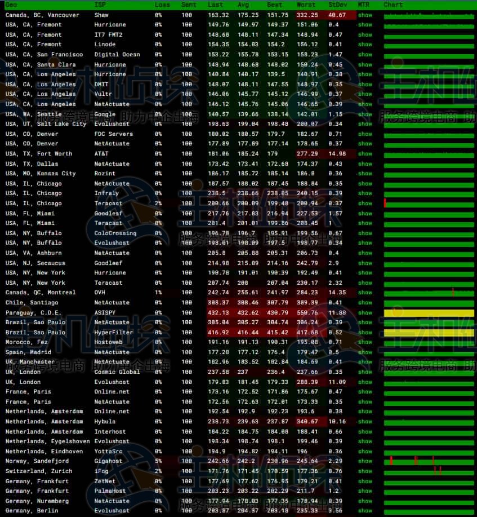477x517 pixels.
Task: Select 'Spain, Madrid' geo cell
Action: click(28, 352)
